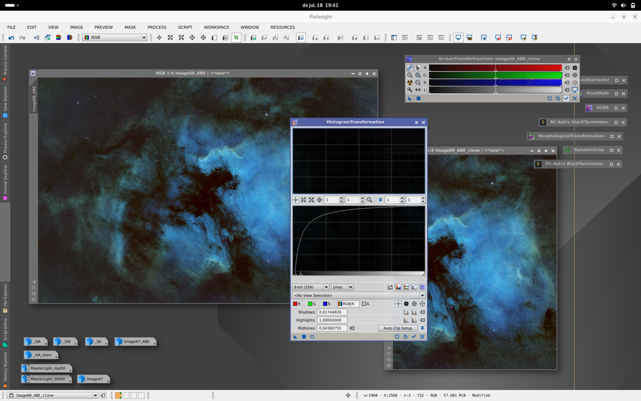Open the Lines plot style dropdown

342,287
